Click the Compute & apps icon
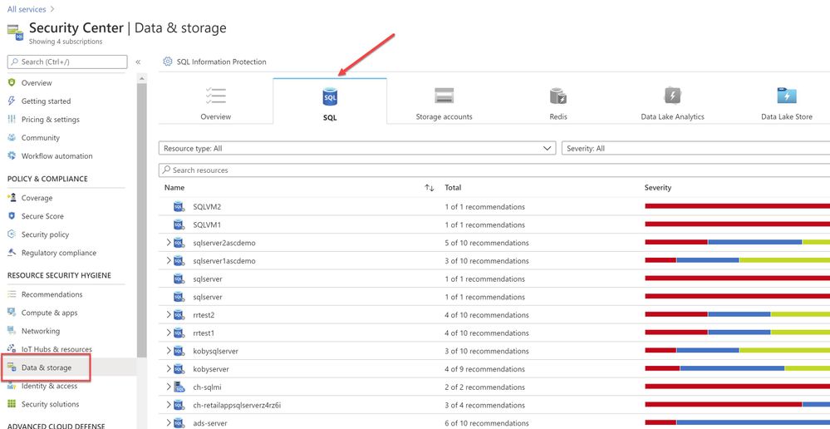 tap(12, 313)
